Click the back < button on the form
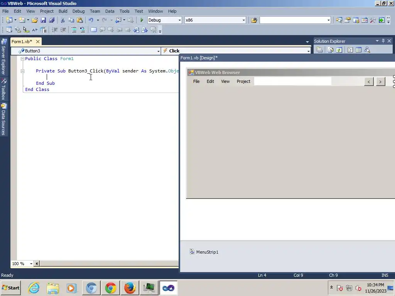Image resolution: width=395 pixels, height=296 pixels. coord(369,82)
